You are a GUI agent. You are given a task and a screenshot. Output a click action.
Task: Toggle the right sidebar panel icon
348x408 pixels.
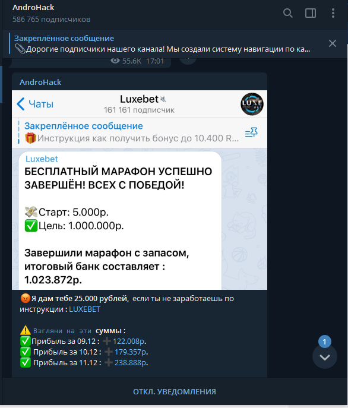pos(310,13)
